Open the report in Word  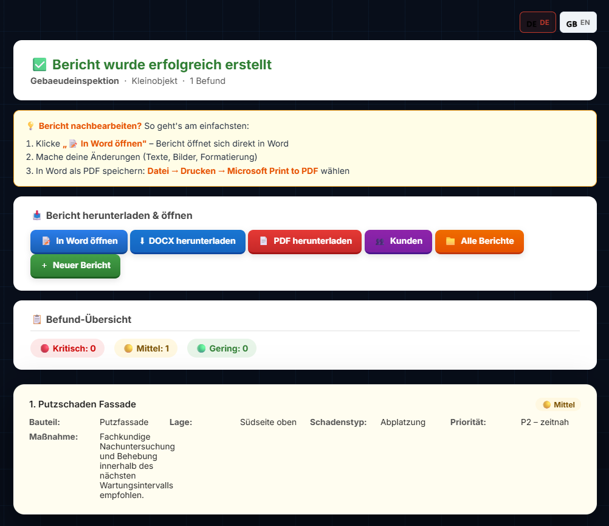click(x=79, y=241)
